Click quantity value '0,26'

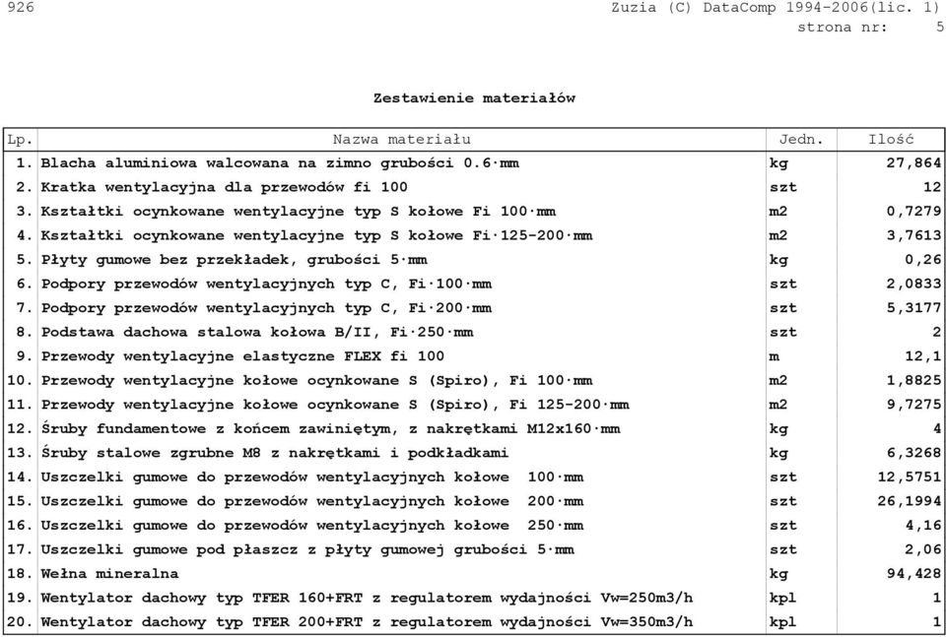(922, 260)
